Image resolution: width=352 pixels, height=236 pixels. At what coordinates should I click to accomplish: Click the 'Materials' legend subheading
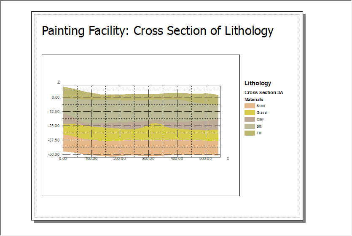[x=254, y=100]
